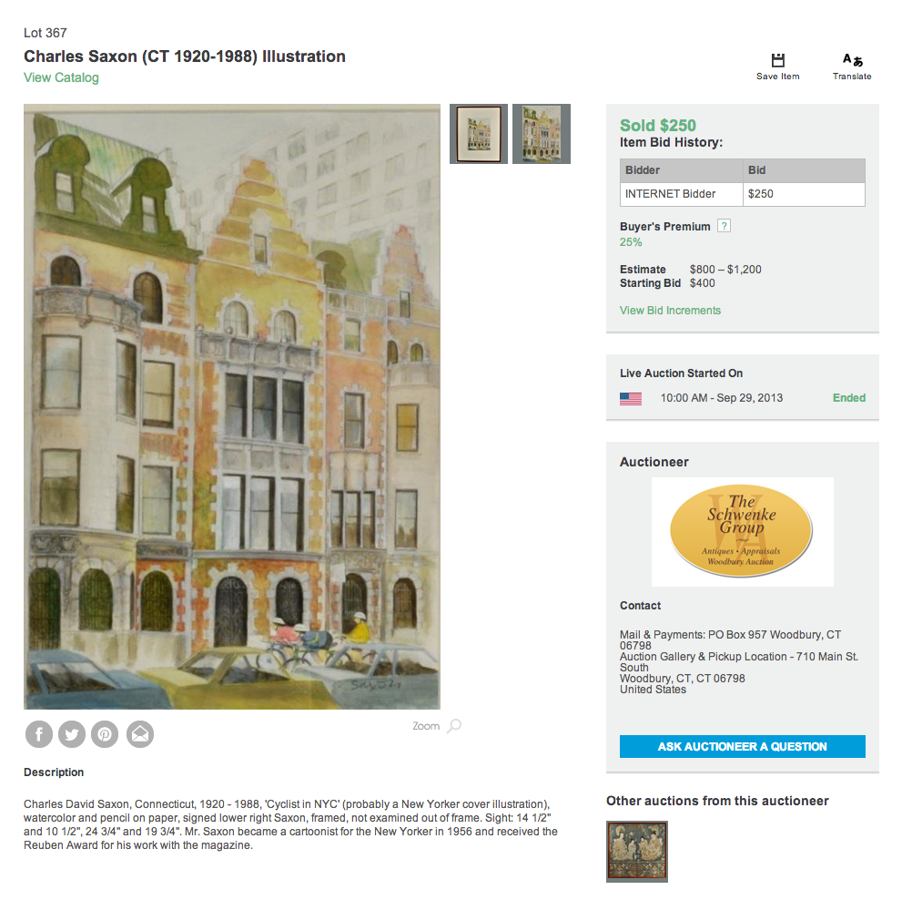Click the Ask Auctioneer a Question button
This screenshot has height=900, width=902.
pyautogui.click(x=742, y=746)
